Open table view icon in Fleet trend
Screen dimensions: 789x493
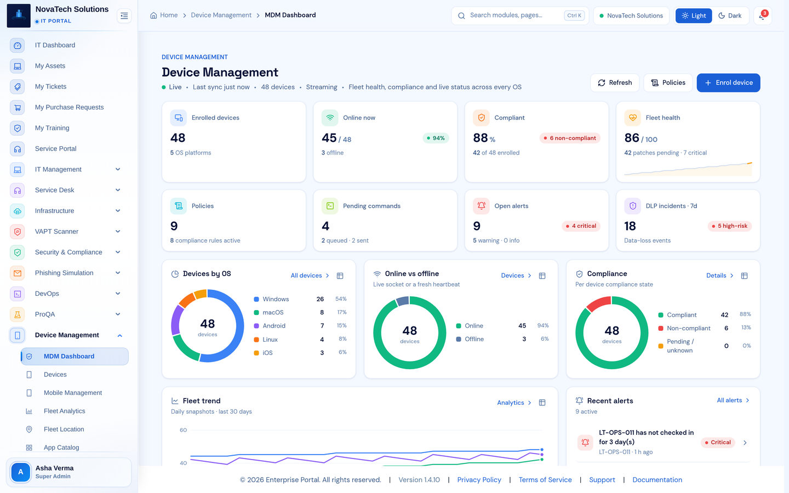(x=542, y=403)
